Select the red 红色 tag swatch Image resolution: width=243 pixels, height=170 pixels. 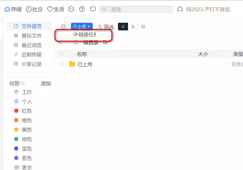(x=16, y=111)
